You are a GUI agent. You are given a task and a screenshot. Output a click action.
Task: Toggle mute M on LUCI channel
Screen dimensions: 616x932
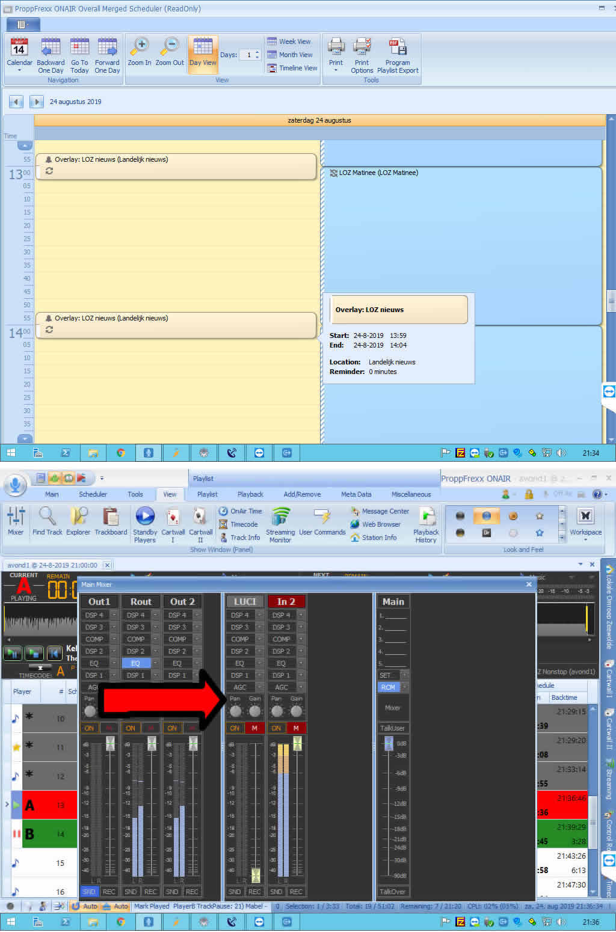click(x=254, y=728)
